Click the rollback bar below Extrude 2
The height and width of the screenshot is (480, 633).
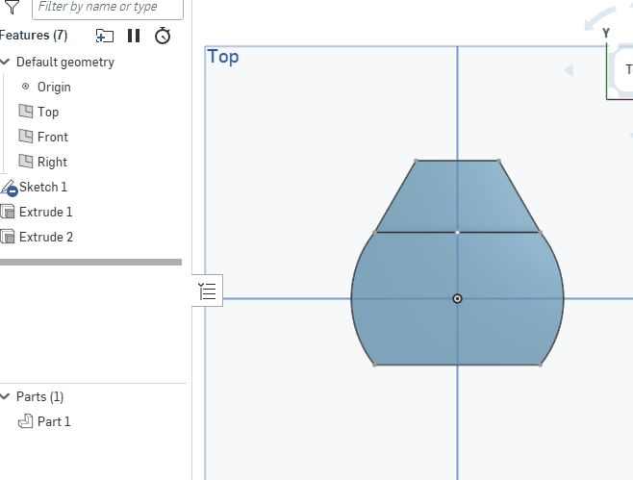click(x=90, y=262)
